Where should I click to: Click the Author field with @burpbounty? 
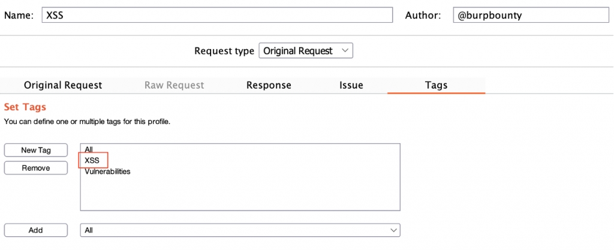point(531,16)
